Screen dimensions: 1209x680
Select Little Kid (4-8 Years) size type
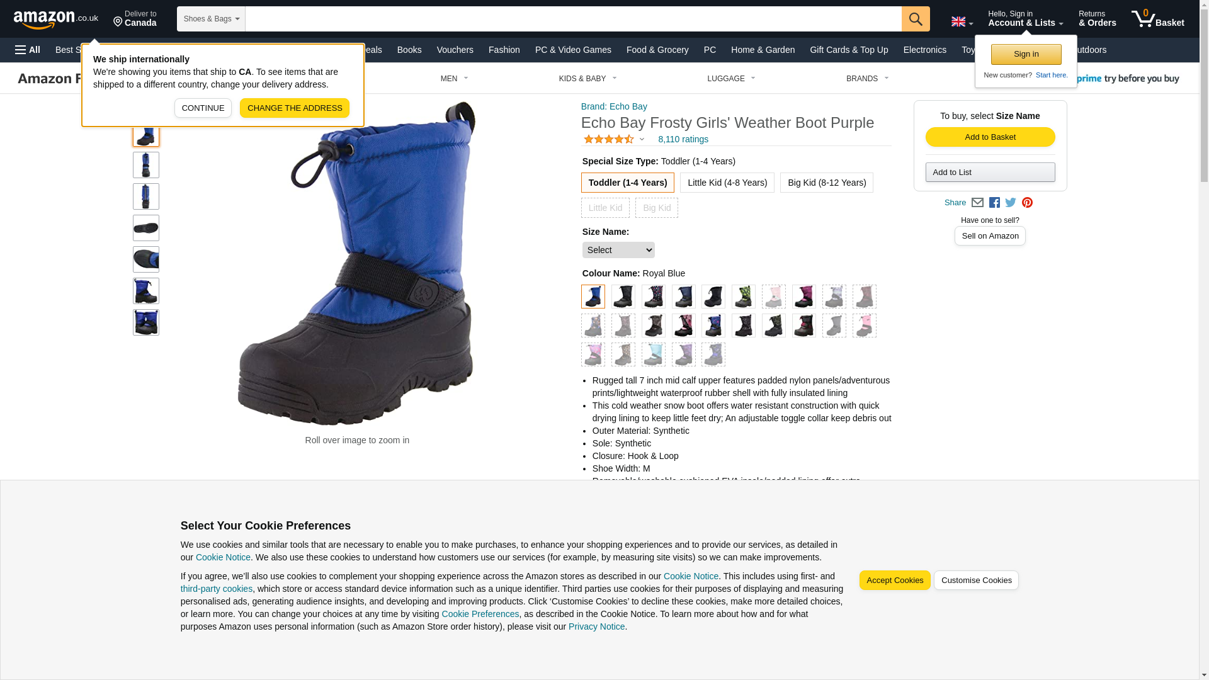coord(727,183)
